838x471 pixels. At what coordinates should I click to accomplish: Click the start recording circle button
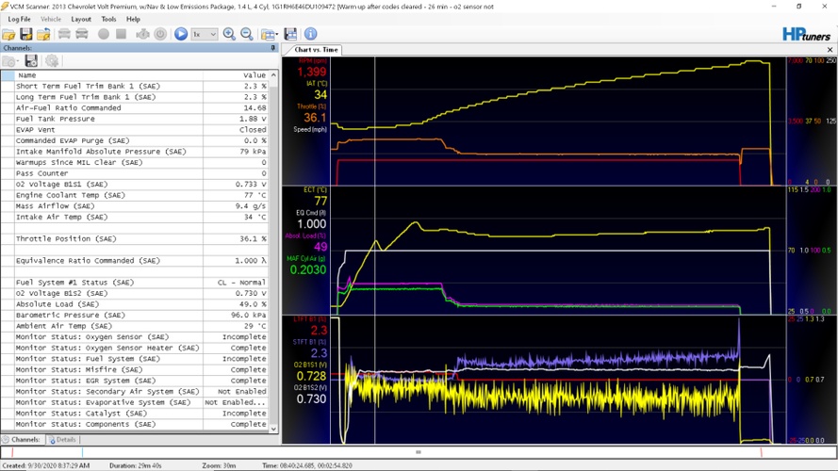coord(104,34)
